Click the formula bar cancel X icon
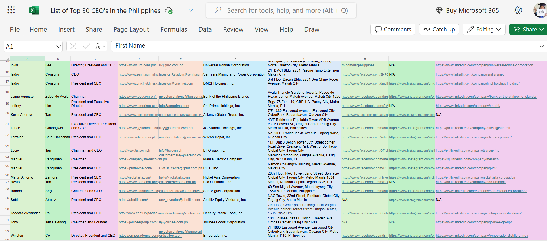The width and height of the screenshot is (547, 241). pos(73,46)
